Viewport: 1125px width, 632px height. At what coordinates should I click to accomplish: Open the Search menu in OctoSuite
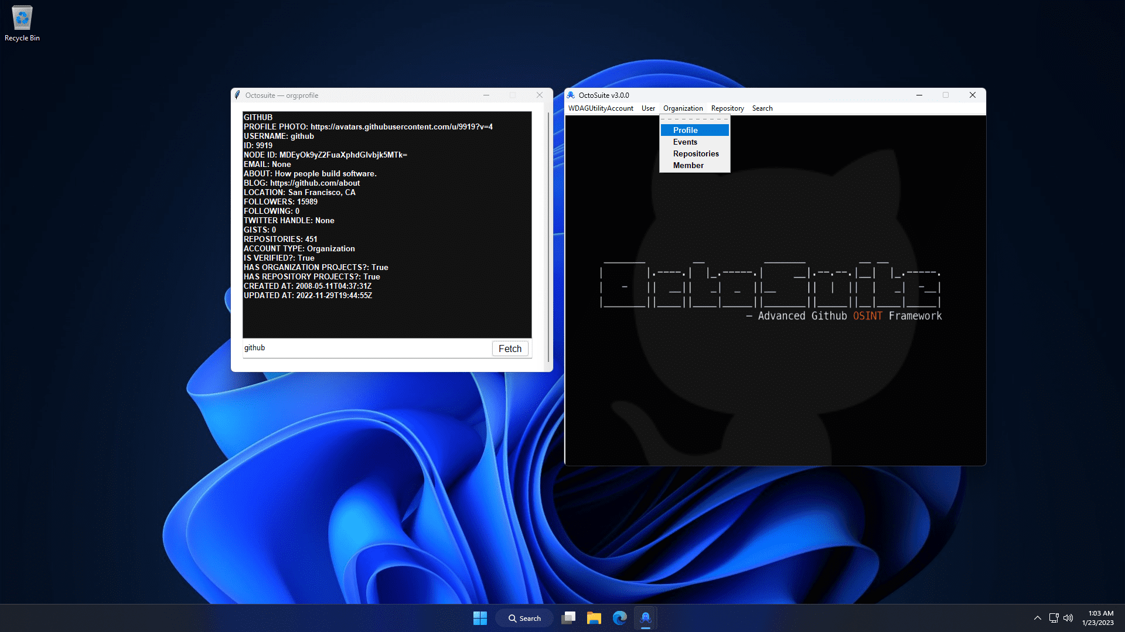tap(762, 108)
